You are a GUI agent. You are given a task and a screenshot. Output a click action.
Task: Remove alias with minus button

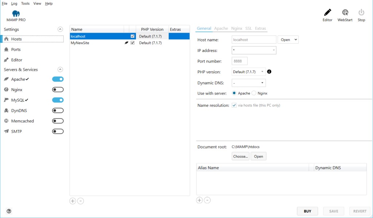[x=207, y=200]
